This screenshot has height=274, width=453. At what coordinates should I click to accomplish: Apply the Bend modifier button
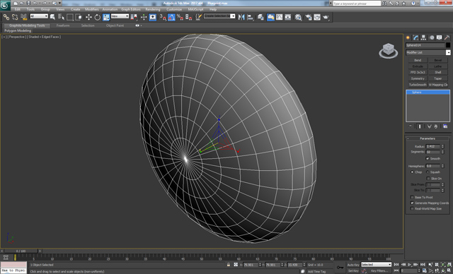point(418,60)
